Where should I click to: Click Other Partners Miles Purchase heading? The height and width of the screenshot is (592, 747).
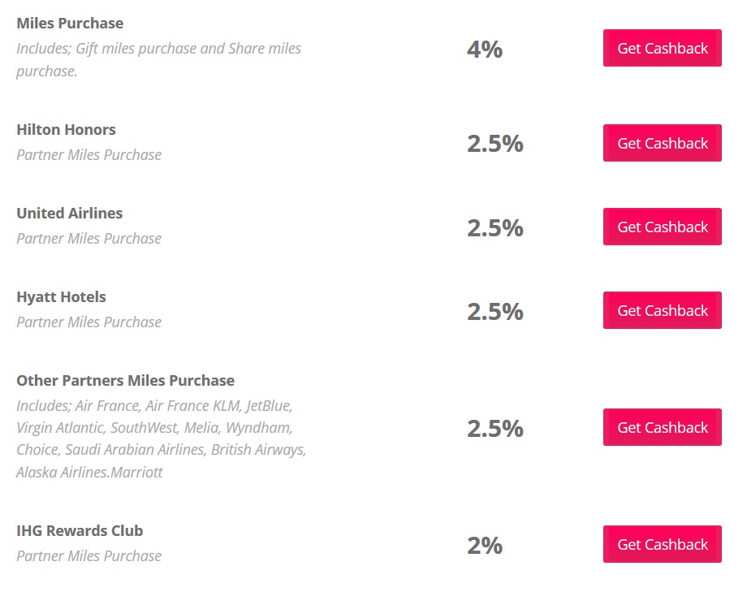pyautogui.click(x=125, y=380)
